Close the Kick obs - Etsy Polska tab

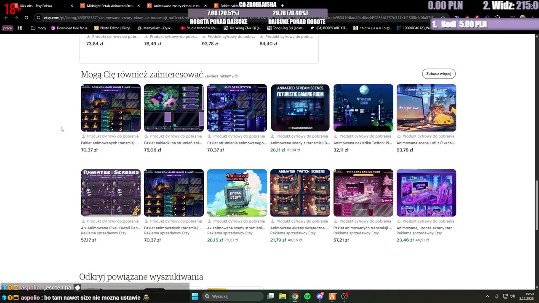click(72, 6)
